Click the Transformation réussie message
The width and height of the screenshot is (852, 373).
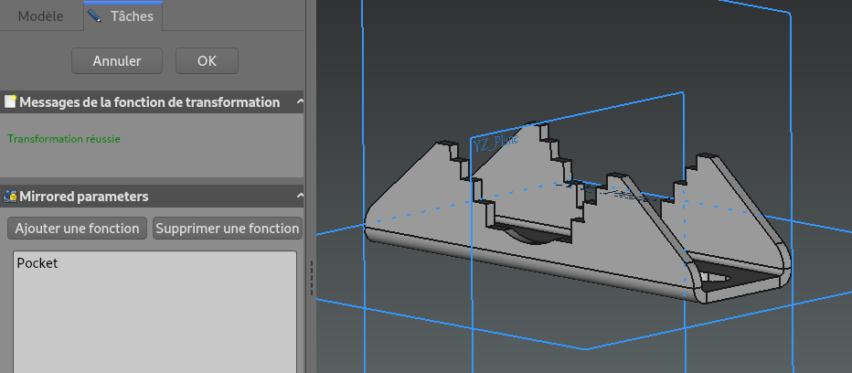[x=64, y=139]
